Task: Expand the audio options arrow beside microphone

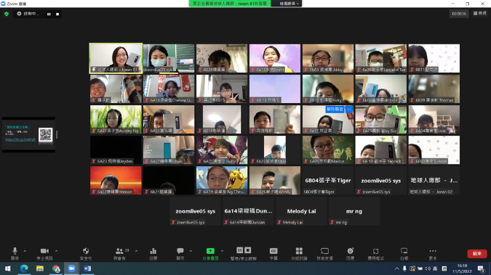Action: (x=25, y=251)
